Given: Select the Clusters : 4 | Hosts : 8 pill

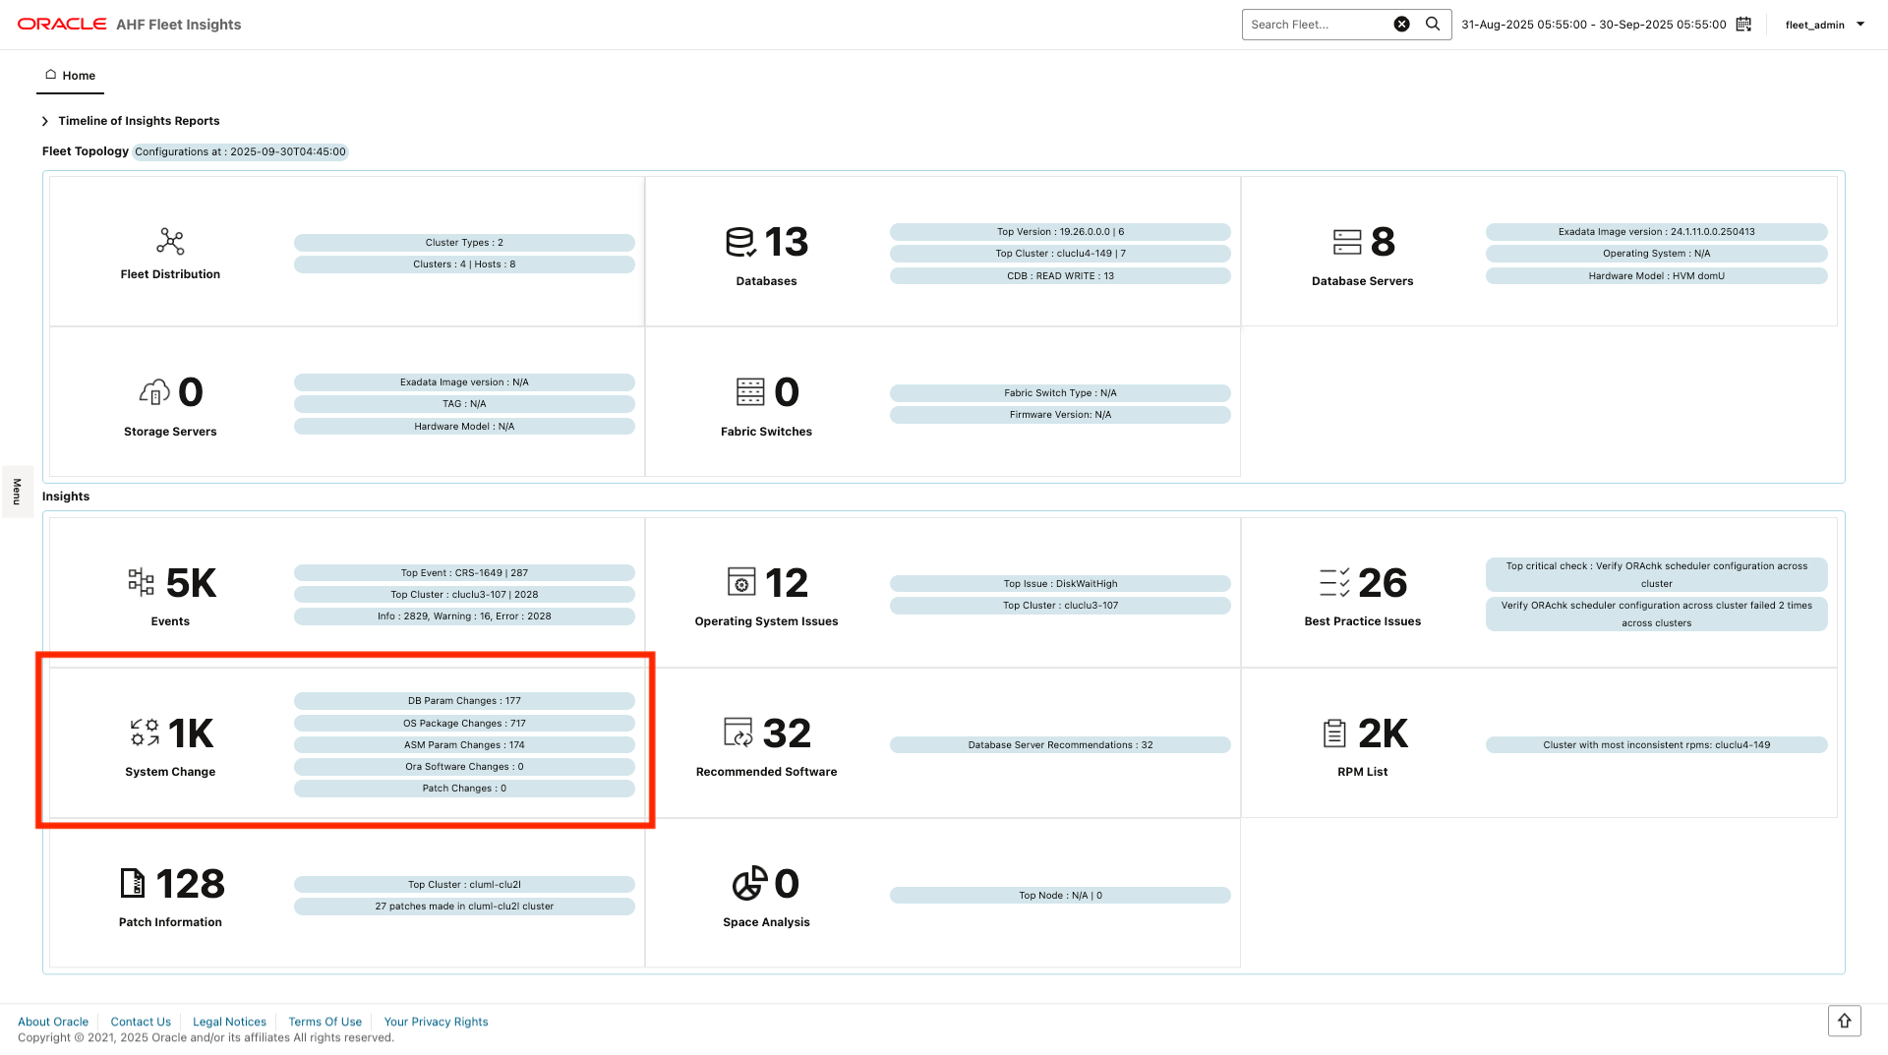Looking at the screenshot, I should [x=464, y=264].
